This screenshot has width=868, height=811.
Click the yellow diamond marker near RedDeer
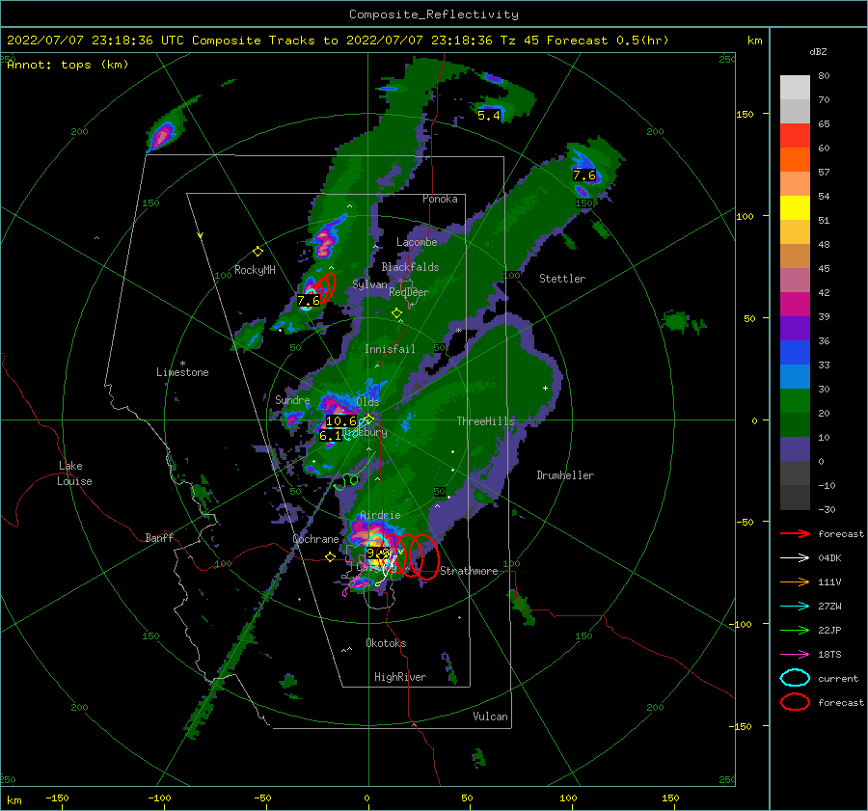[396, 313]
